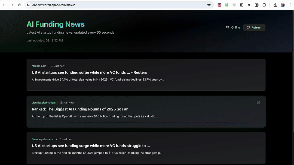Open the finance.yahoo.com source link
This screenshot has width=294, height=165.
[x=43, y=139]
